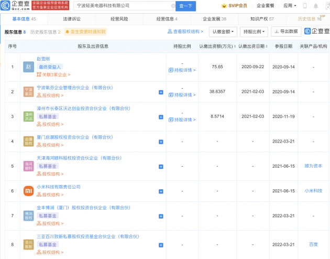Expand plus icon for 三亚百川致新私募股权

point(161,245)
